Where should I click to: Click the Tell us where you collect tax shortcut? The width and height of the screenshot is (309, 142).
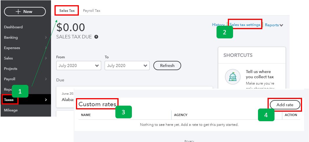258,74
